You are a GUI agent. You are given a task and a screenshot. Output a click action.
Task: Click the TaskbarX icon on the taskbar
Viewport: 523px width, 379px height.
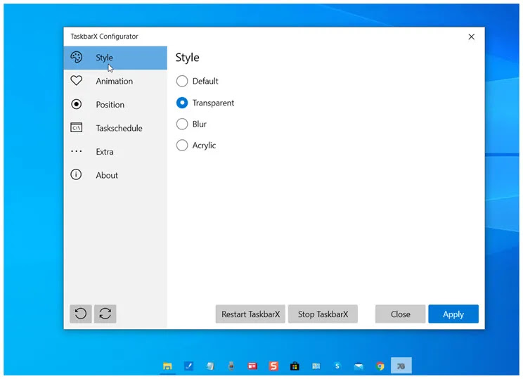coord(401,366)
